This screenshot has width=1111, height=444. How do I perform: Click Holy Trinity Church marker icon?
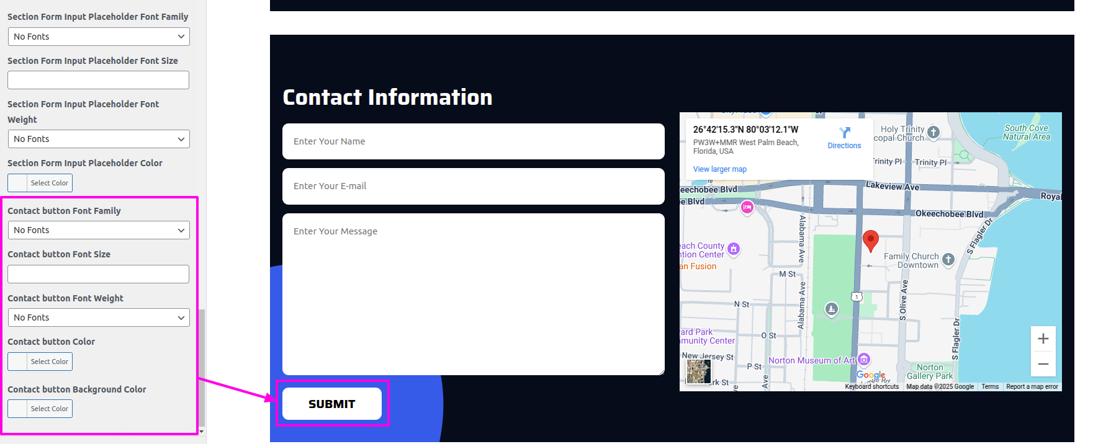pos(933,132)
